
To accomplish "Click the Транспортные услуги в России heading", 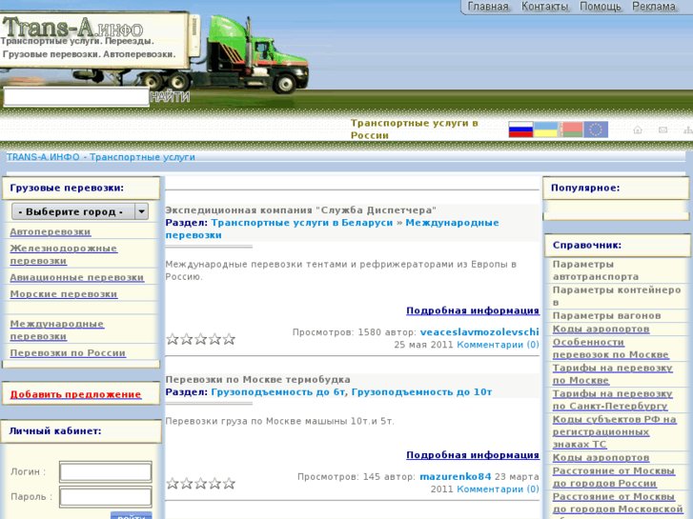I will [x=415, y=130].
